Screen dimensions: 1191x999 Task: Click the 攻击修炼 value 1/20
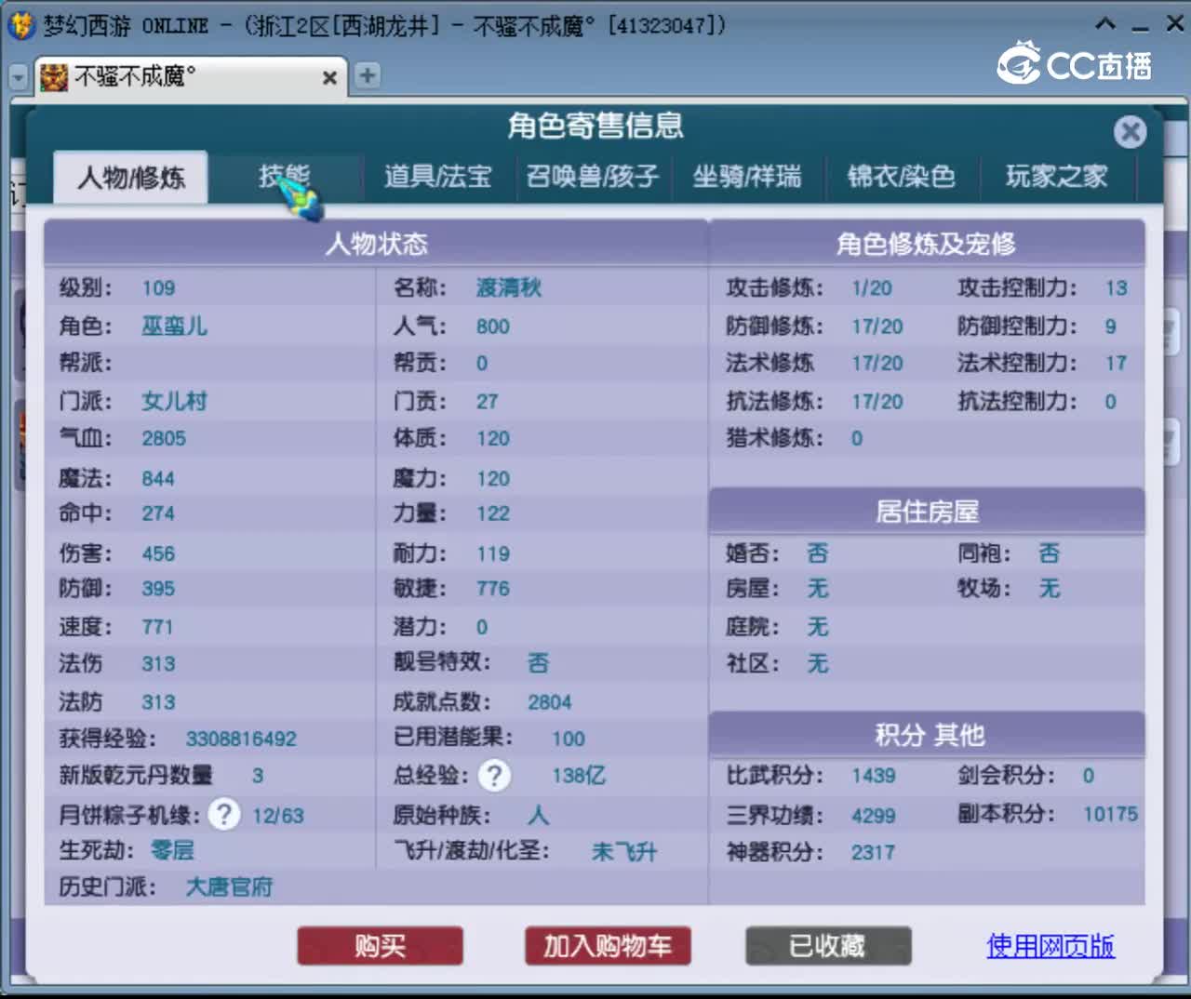pyautogui.click(x=872, y=288)
